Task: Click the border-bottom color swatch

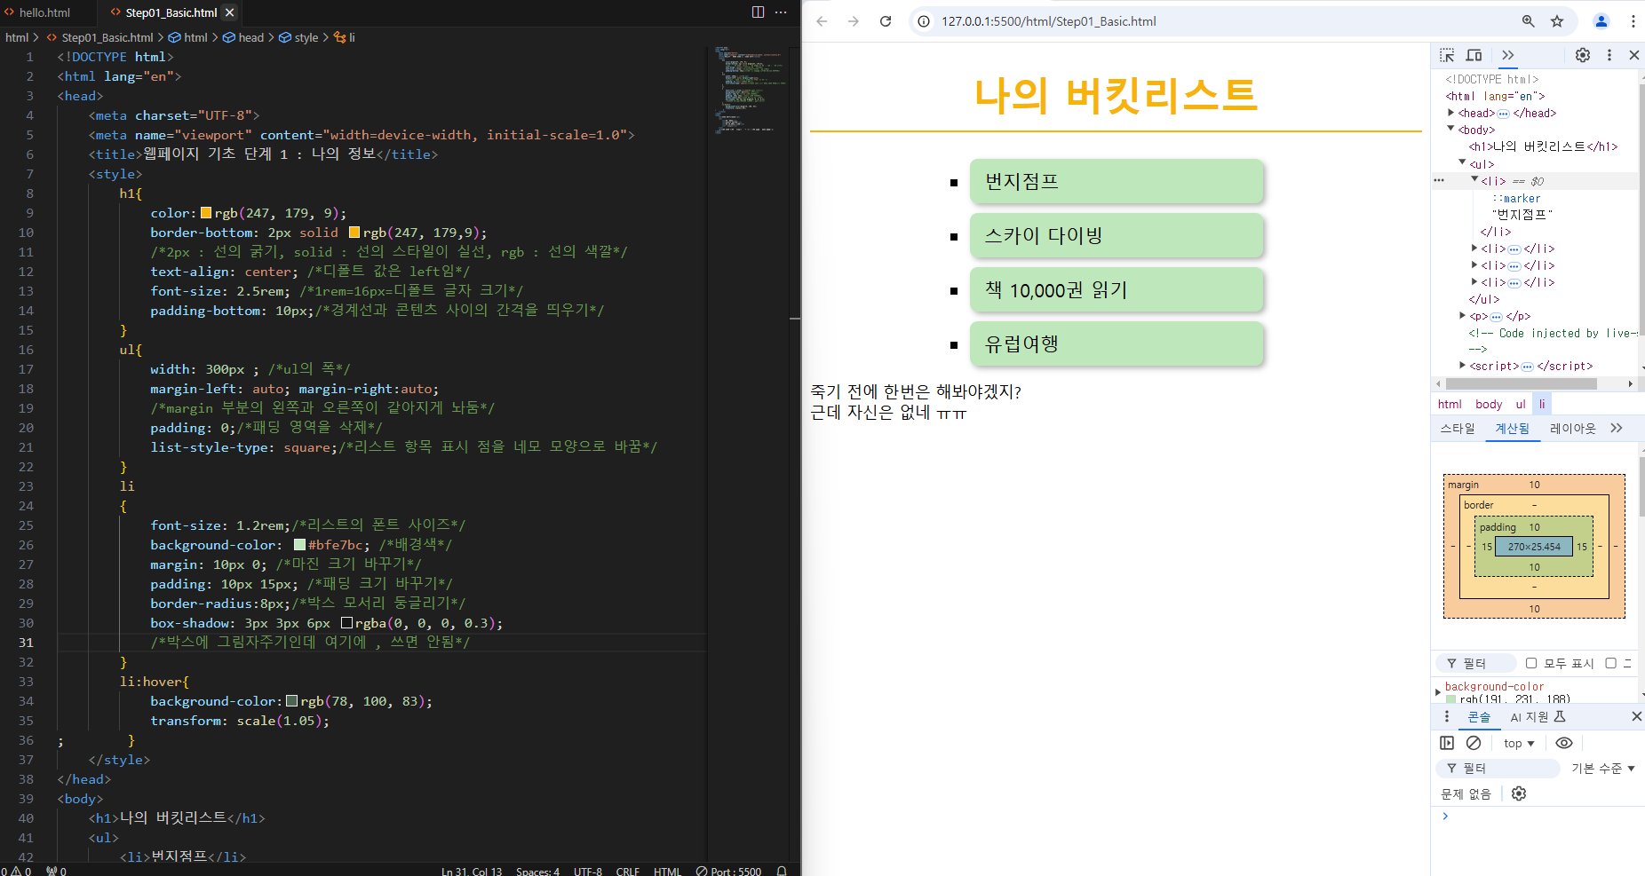Action: 354,233
